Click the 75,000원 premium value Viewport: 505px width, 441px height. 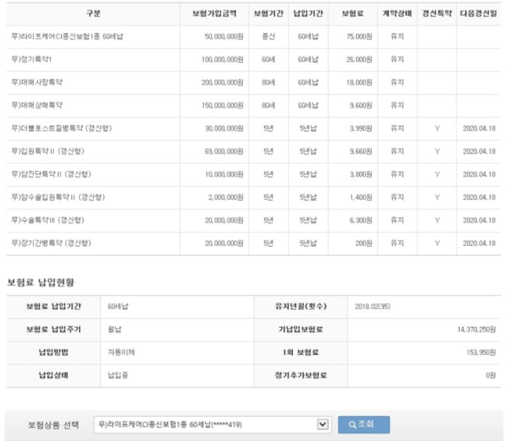click(359, 37)
